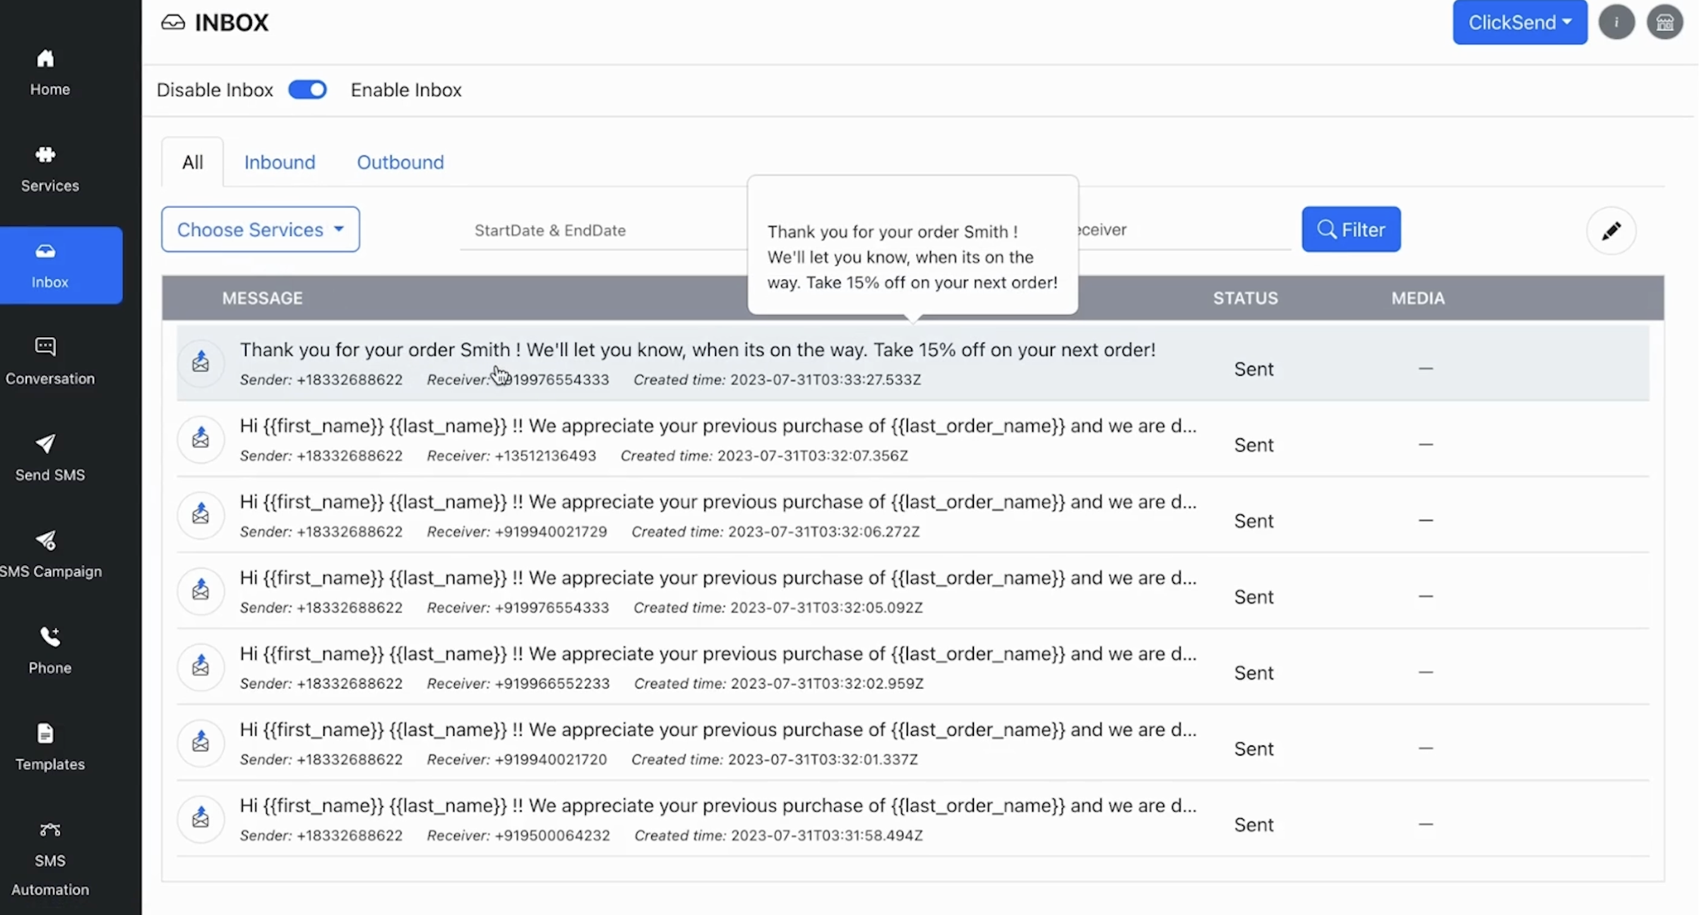Click the Receiver filter input field
Image resolution: width=1699 pixels, height=915 pixels.
[x=1185, y=230]
